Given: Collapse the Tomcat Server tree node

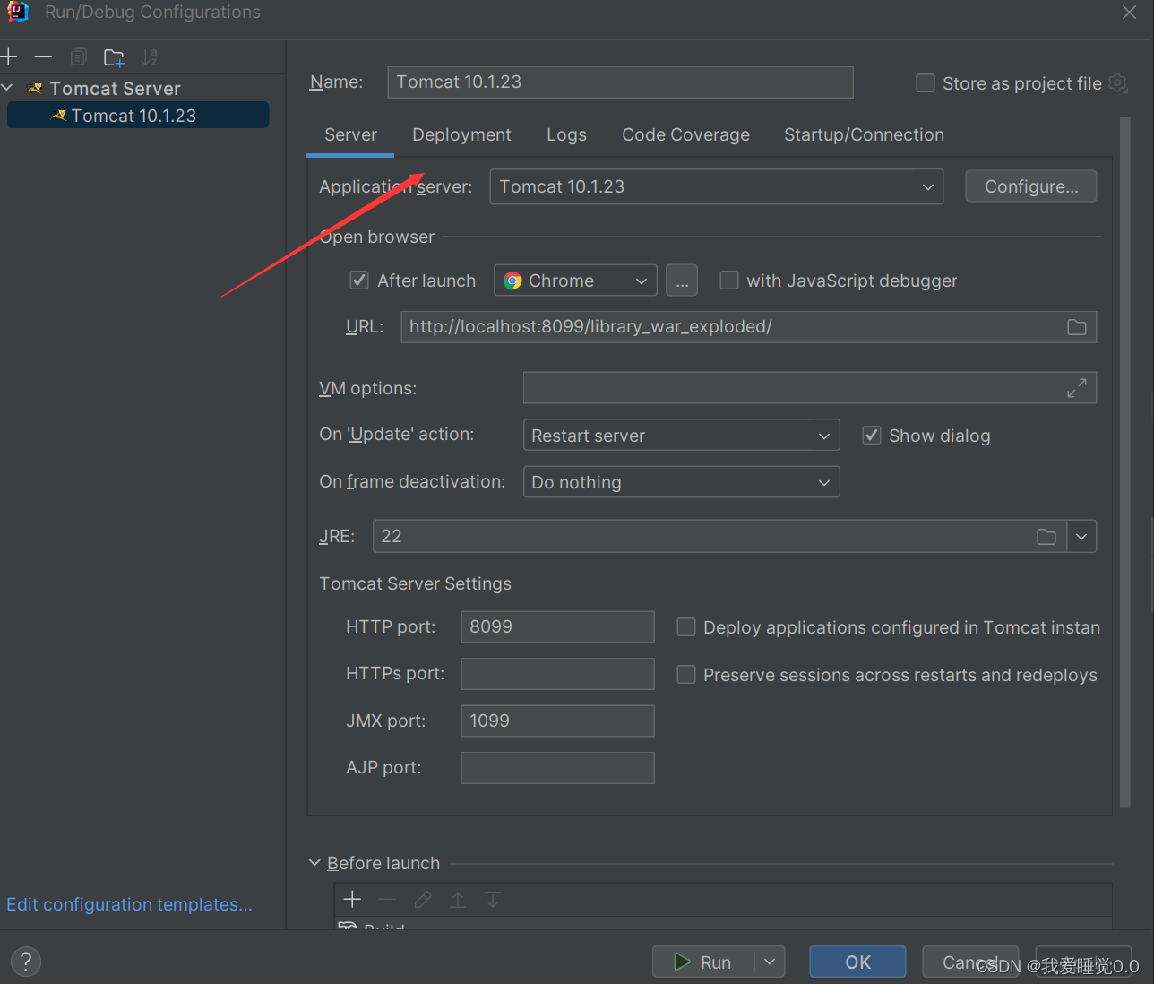Looking at the screenshot, I should pyautogui.click(x=8, y=88).
